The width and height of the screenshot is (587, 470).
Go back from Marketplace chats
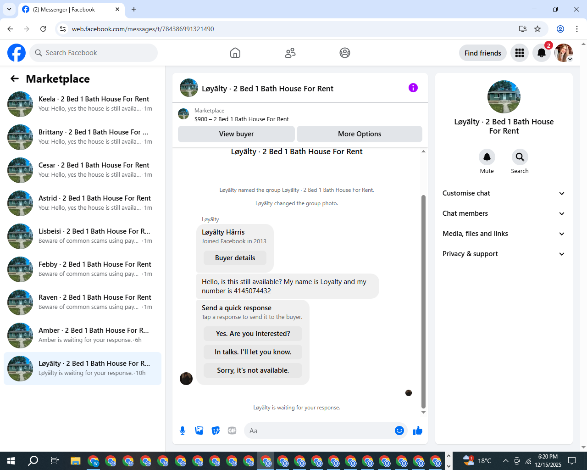[x=15, y=78]
